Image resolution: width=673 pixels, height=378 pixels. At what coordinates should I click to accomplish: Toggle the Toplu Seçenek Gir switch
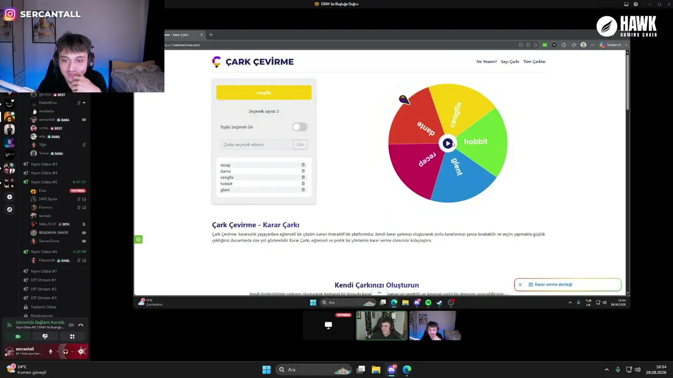[299, 127]
